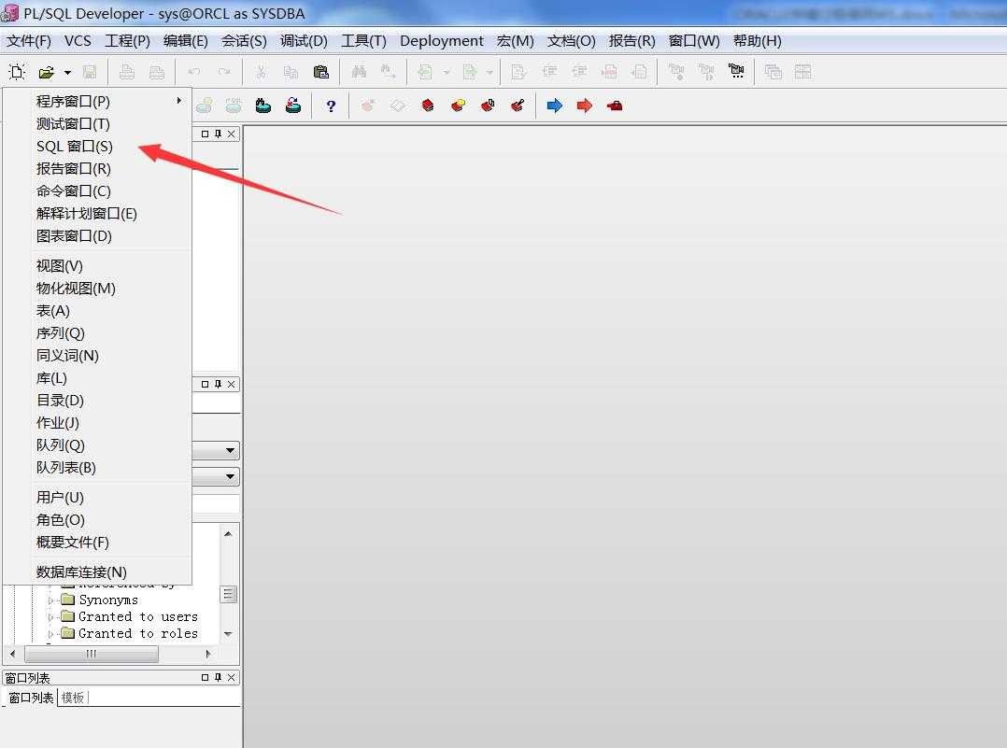Open the VCS menu

pyautogui.click(x=78, y=41)
